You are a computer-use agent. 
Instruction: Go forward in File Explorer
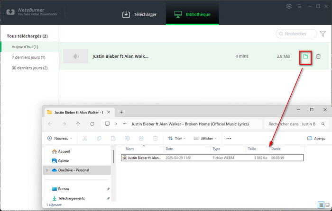tap(64, 124)
